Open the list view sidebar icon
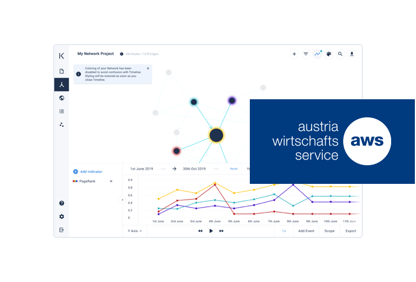Image resolution: width=416 pixels, height=282 pixels. [62, 111]
